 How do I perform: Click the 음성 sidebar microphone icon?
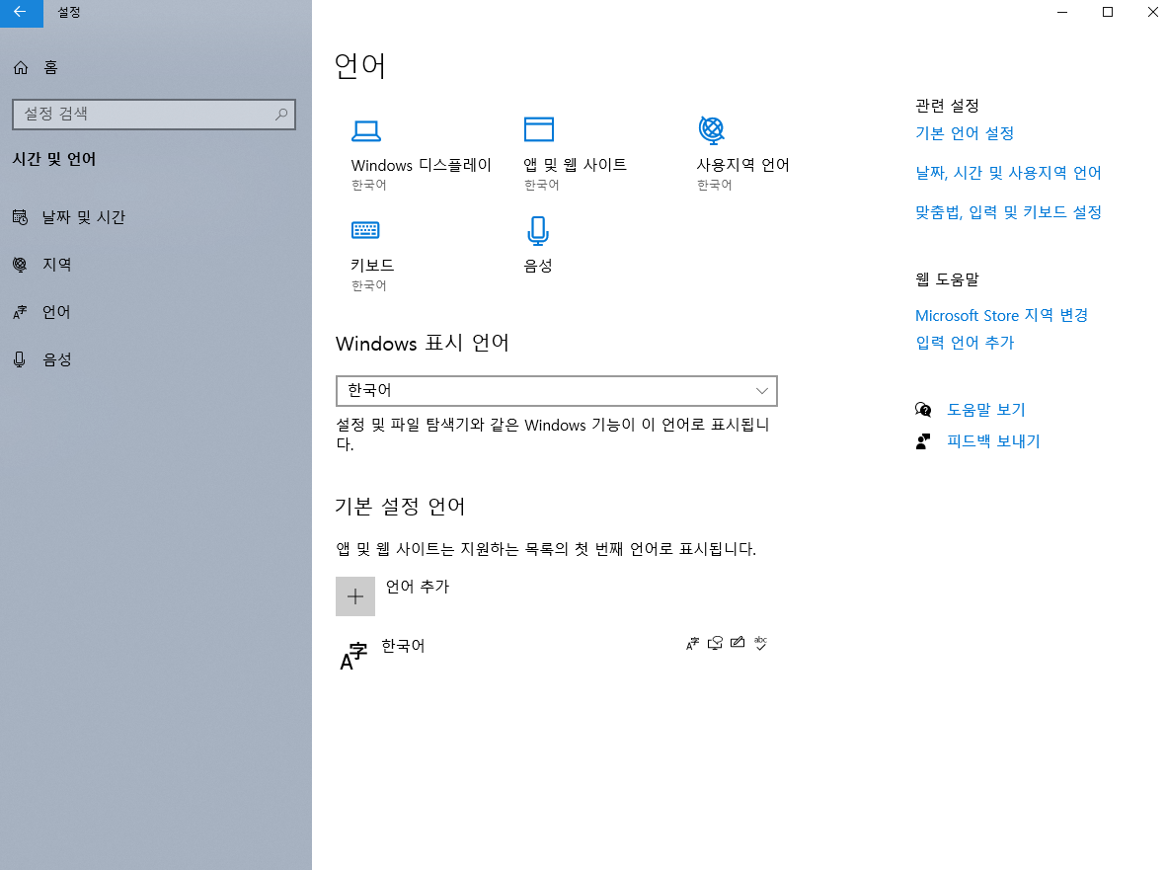click(20, 359)
